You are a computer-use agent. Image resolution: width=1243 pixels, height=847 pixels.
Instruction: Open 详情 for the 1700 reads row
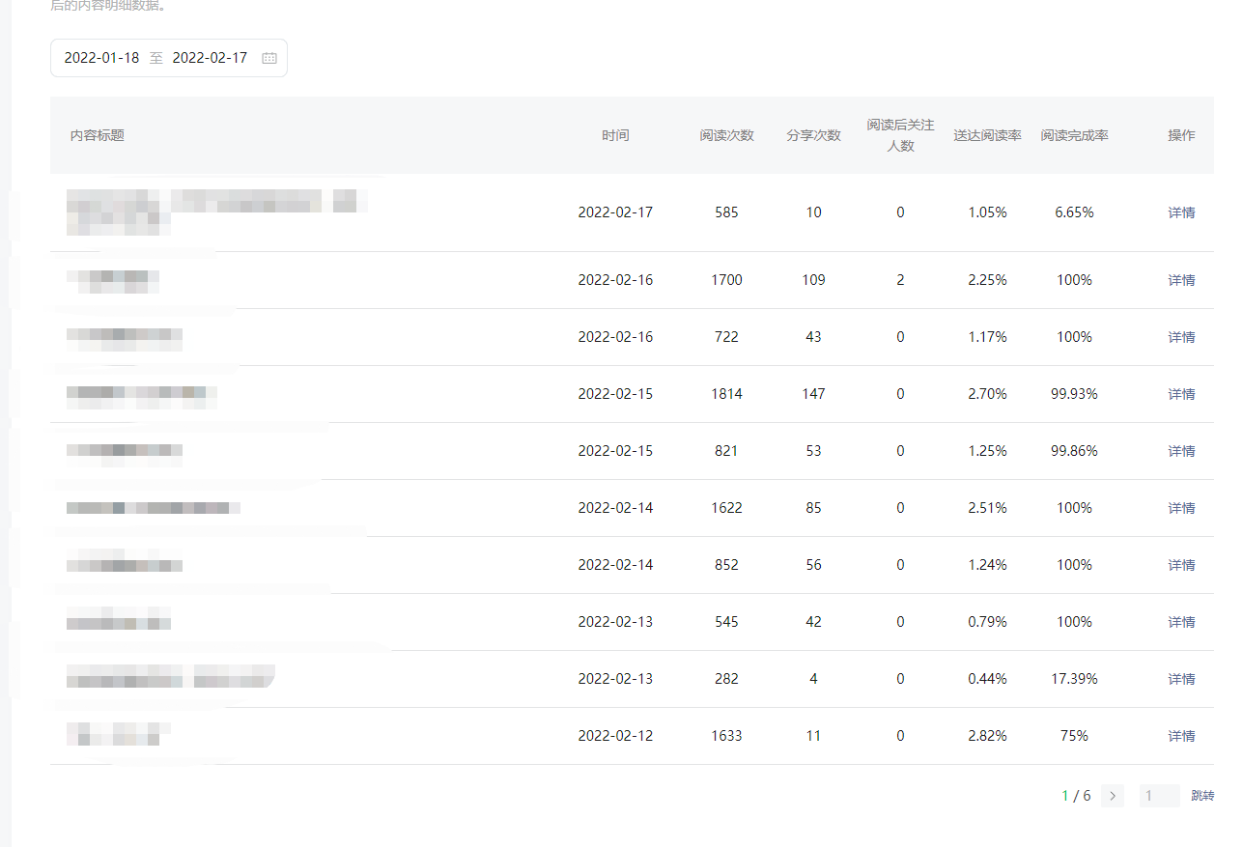pos(1181,280)
